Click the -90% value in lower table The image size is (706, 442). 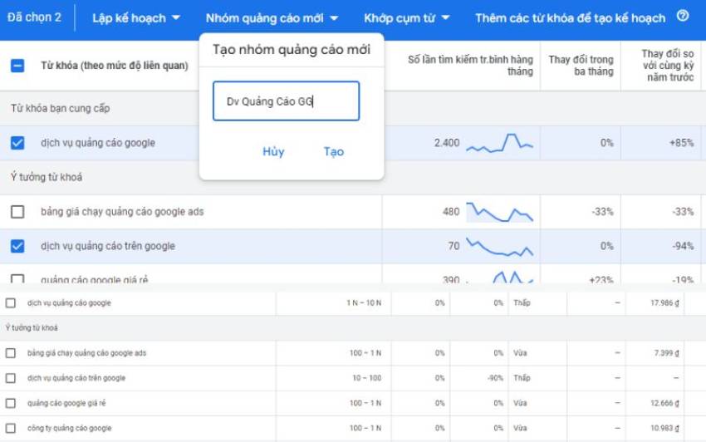tap(495, 378)
